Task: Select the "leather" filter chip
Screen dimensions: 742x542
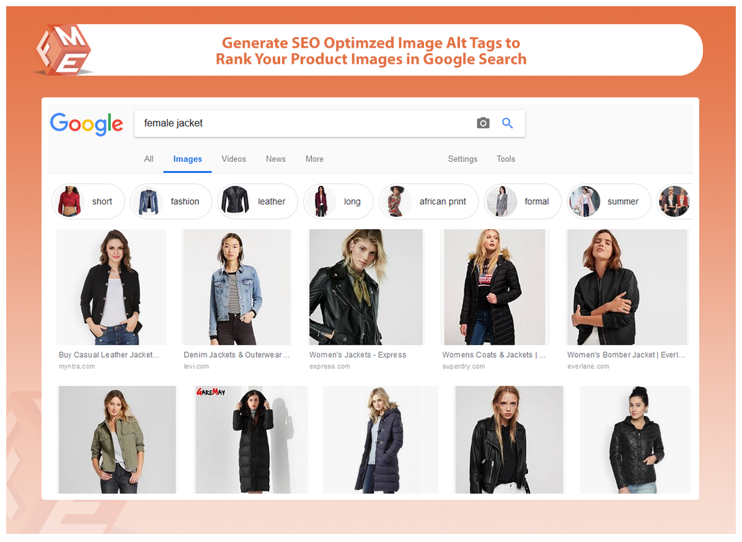Action: [x=257, y=202]
